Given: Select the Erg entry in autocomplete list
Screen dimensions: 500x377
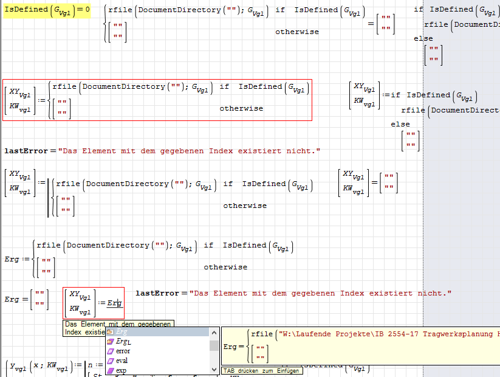Looking at the screenshot, I should (122, 332).
